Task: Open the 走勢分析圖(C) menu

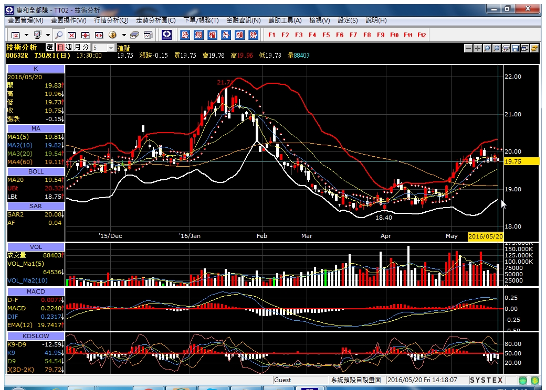Action: pyautogui.click(x=155, y=20)
